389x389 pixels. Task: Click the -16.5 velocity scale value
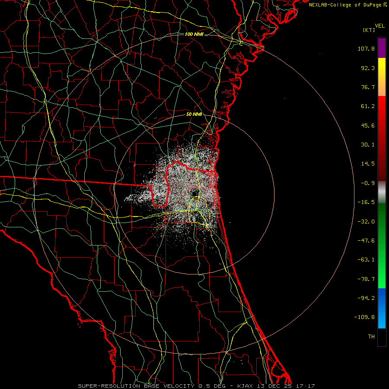pyautogui.click(x=366, y=202)
